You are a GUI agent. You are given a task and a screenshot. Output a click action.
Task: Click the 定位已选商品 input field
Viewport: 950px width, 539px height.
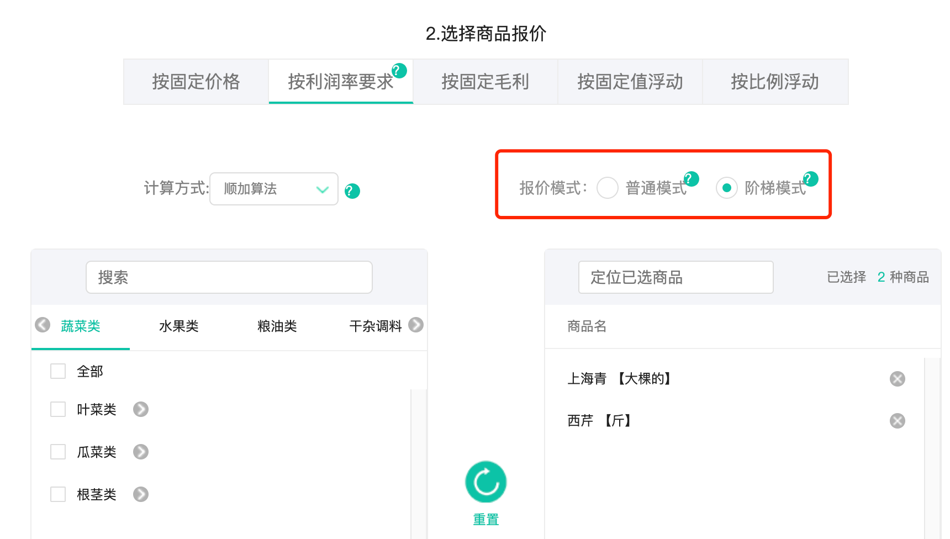675,277
